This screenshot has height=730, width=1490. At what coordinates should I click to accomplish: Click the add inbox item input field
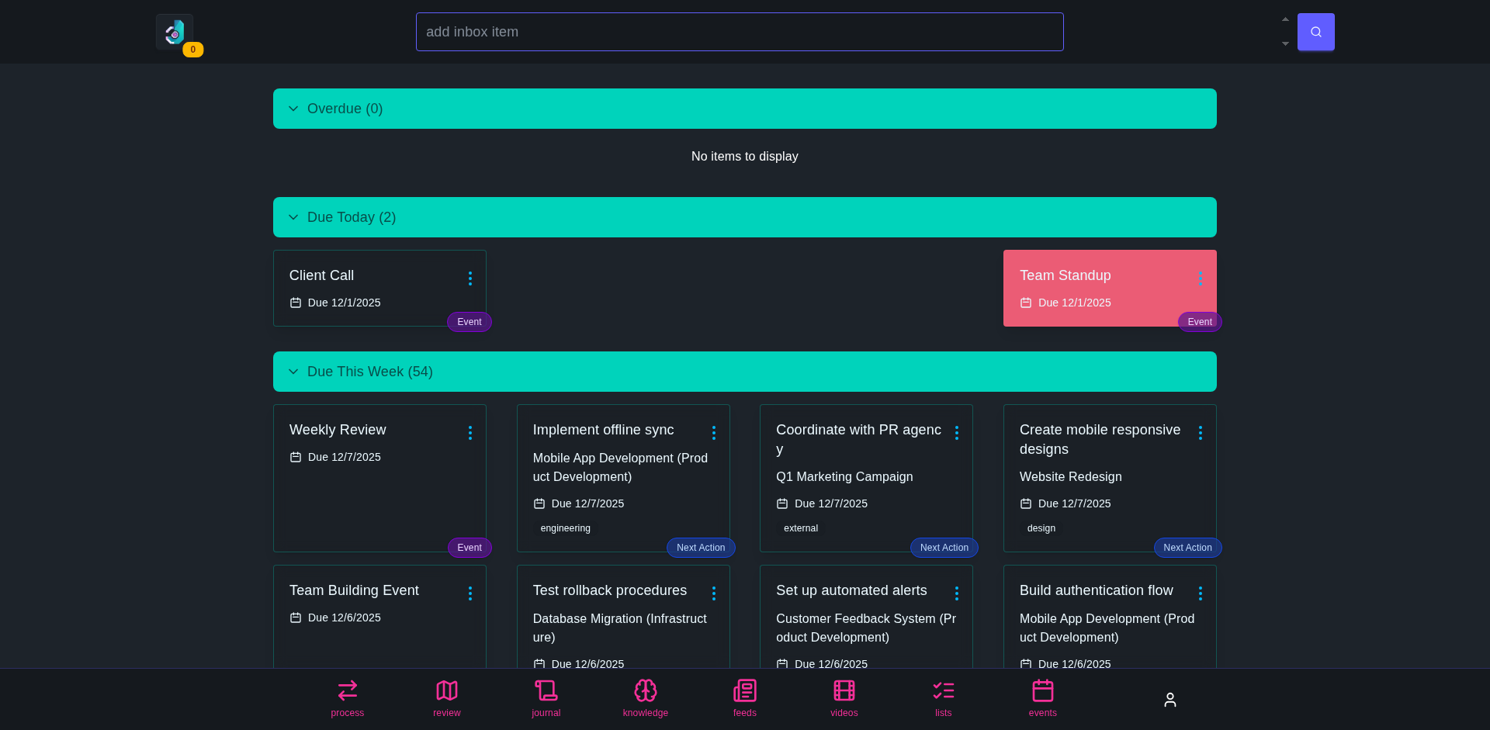(739, 32)
